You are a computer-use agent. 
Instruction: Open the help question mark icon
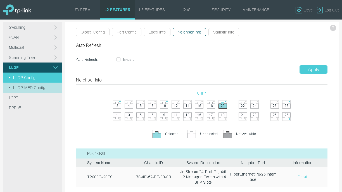(333, 28)
